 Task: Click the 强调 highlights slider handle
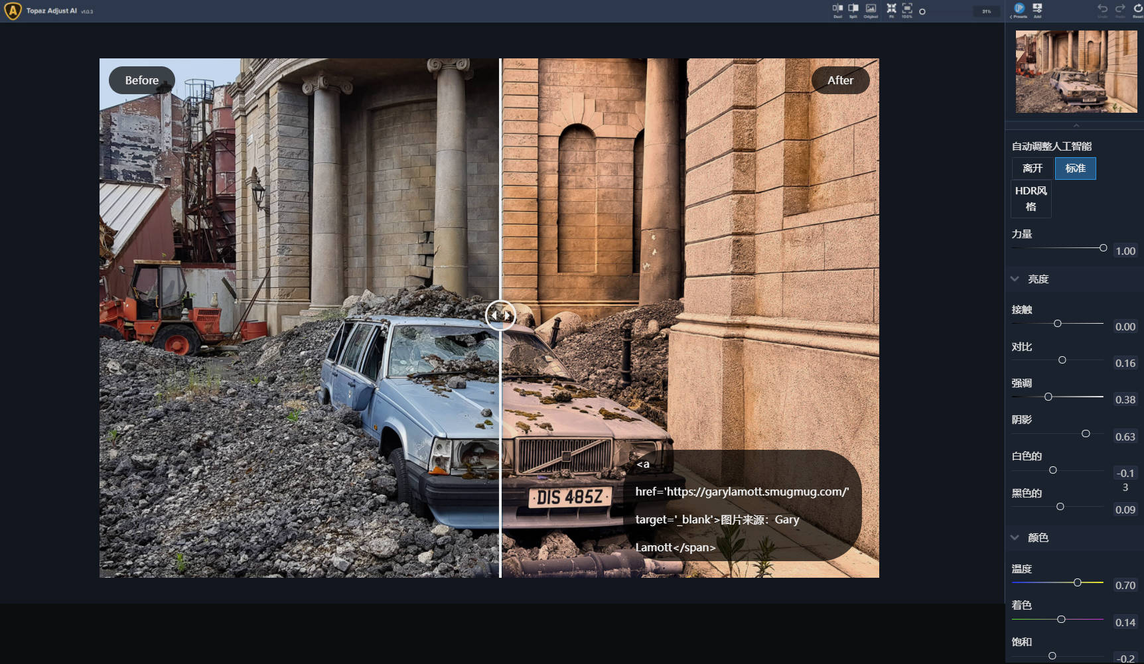1048,397
